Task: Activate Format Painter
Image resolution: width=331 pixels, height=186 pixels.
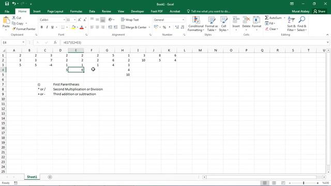Action: [x=24, y=29]
